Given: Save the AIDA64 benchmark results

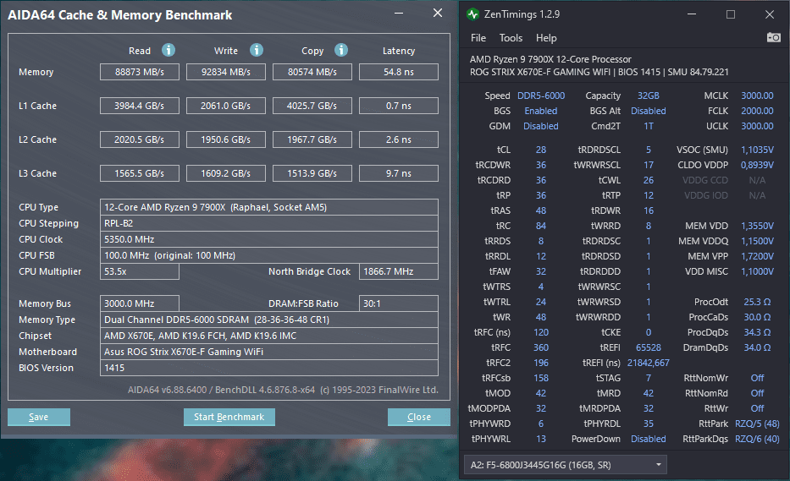Looking at the screenshot, I should click(x=39, y=417).
